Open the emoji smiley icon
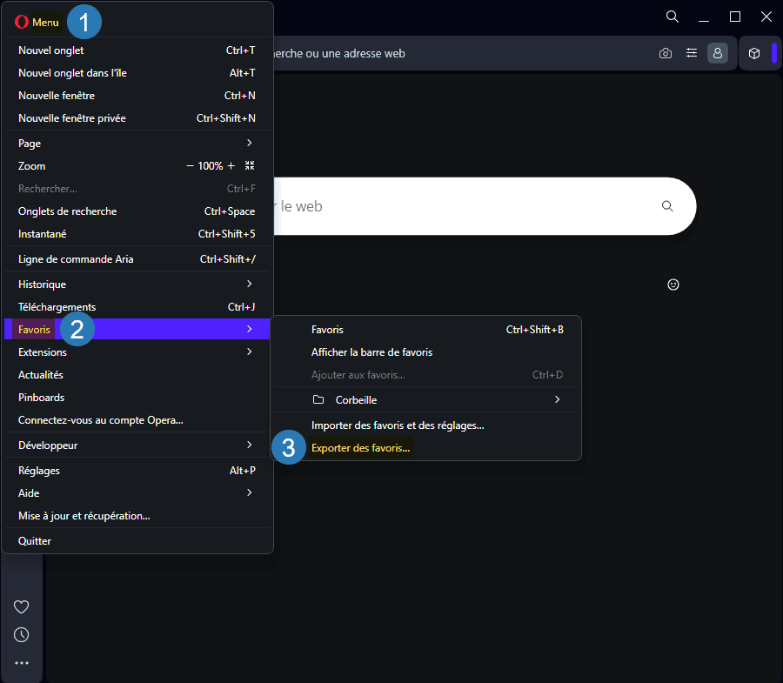Image resolution: width=783 pixels, height=683 pixels. (x=673, y=284)
